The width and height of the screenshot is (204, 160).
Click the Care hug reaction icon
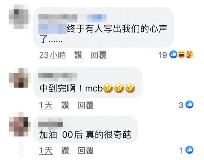pyautogui.click(x=190, y=54)
